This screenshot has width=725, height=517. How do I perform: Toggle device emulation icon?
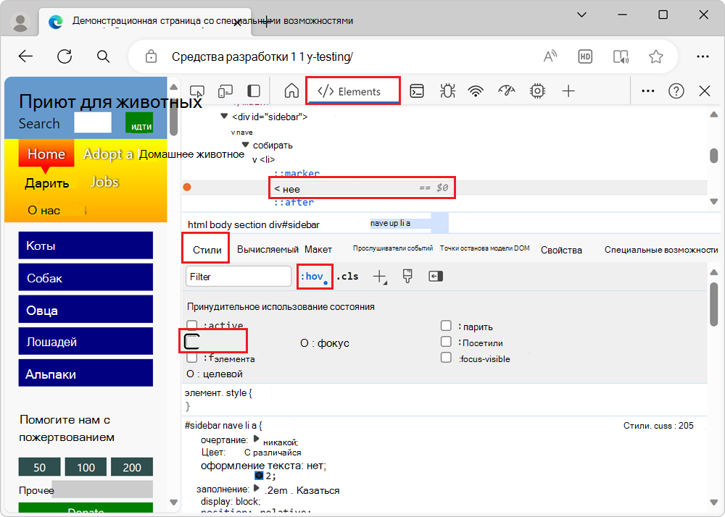coord(225,91)
